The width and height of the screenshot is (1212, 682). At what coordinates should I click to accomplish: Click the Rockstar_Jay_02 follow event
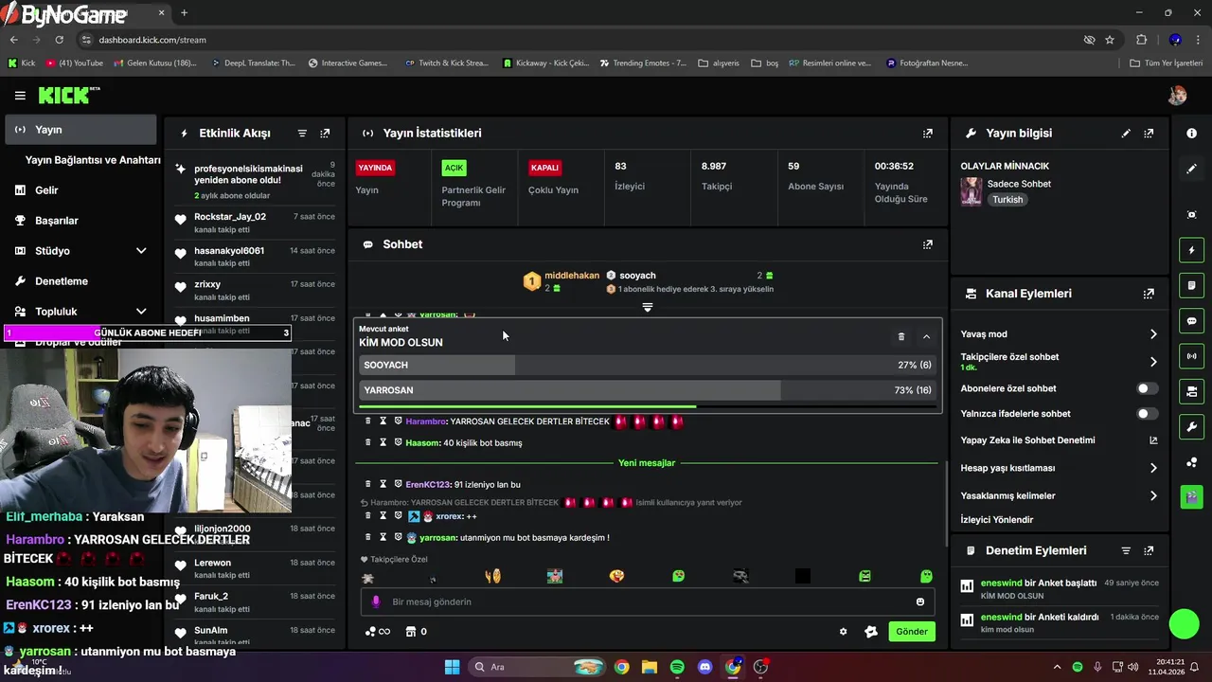[x=256, y=223]
